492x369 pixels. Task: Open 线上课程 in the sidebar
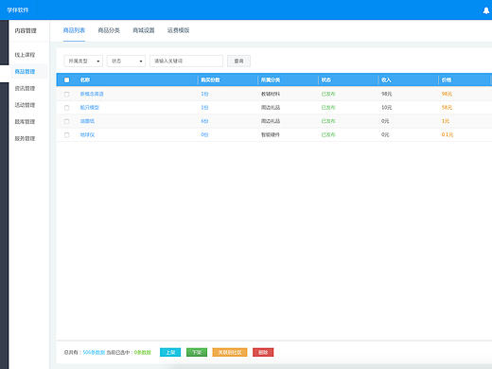tap(25, 55)
